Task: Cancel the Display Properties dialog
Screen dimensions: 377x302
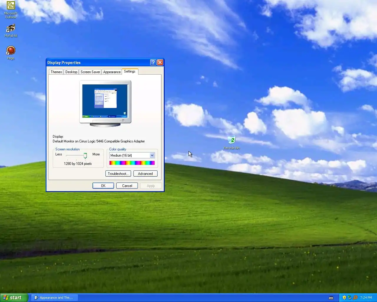Action: tap(127, 186)
